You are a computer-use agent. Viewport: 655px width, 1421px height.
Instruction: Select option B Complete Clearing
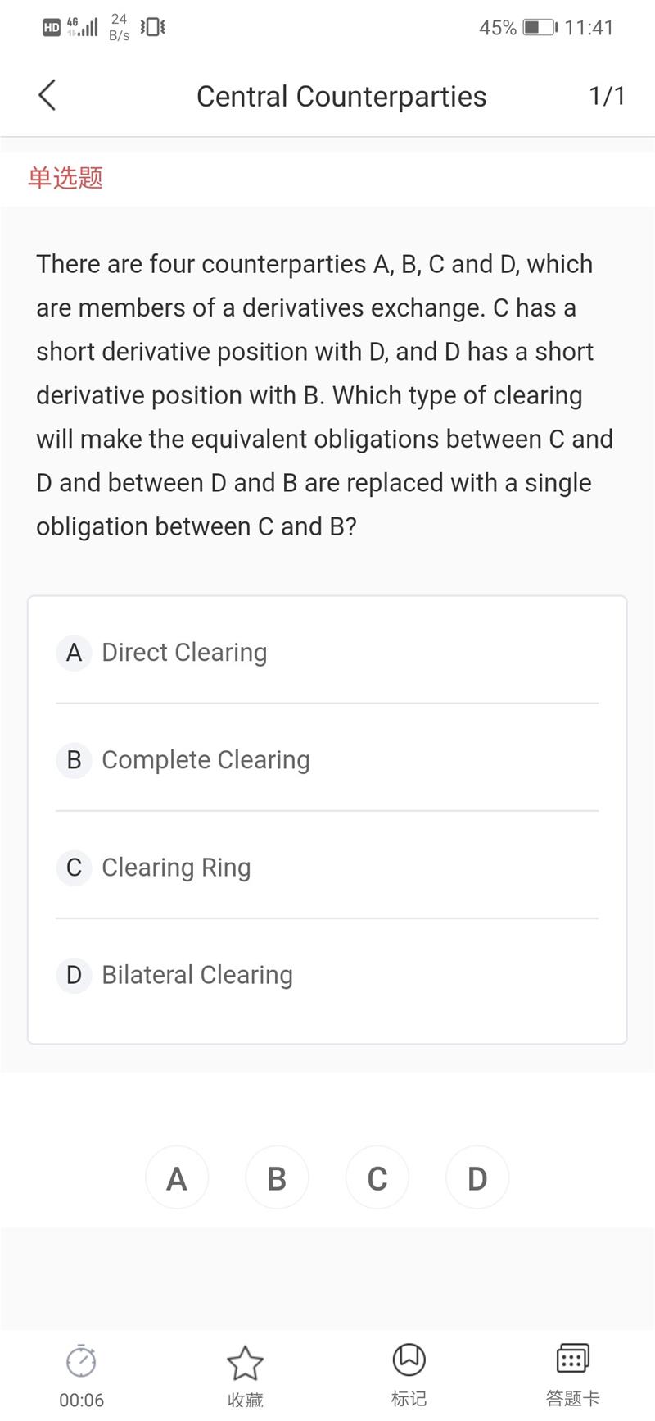point(206,760)
